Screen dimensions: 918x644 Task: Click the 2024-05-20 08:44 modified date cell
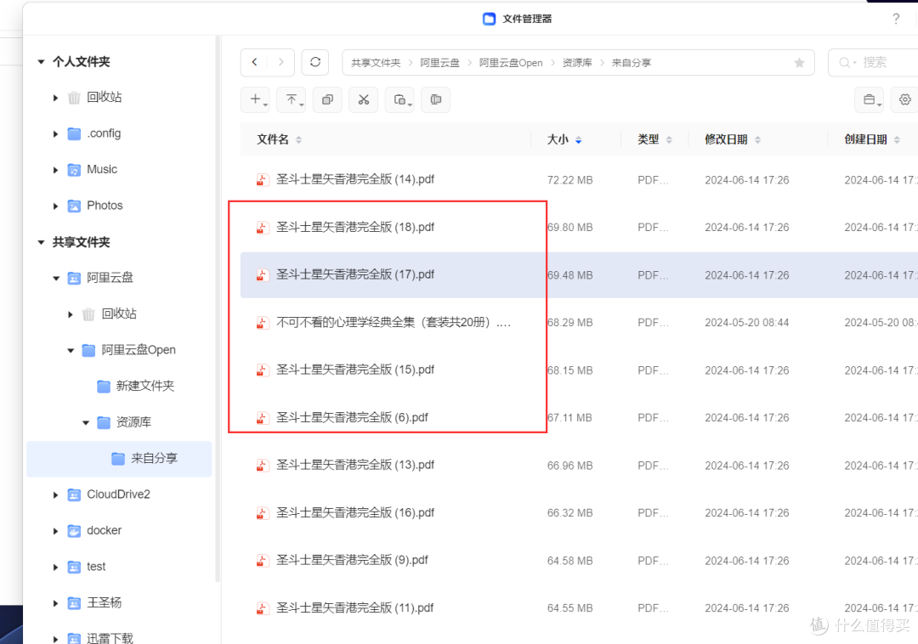[x=746, y=323]
